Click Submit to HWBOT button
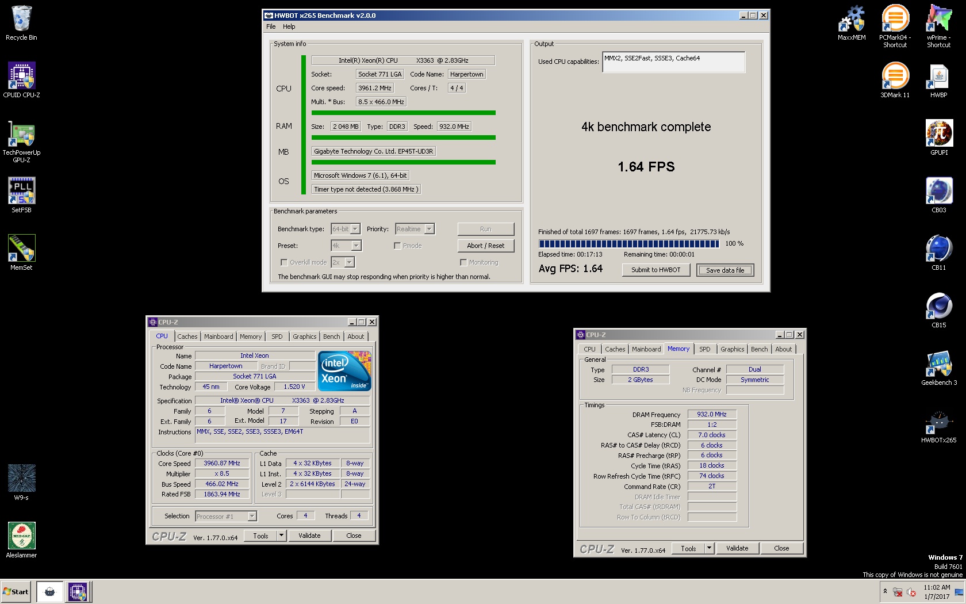 [655, 270]
